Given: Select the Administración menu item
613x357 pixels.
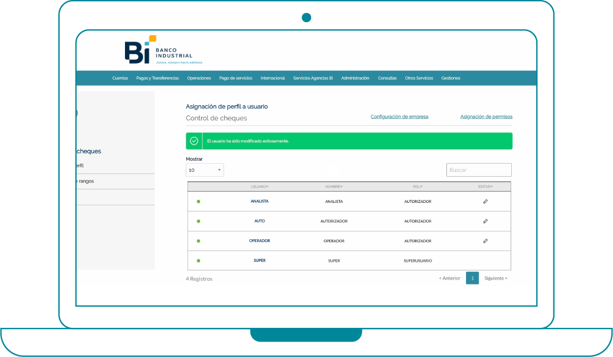Looking at the screenshot, I should point(355,78).
